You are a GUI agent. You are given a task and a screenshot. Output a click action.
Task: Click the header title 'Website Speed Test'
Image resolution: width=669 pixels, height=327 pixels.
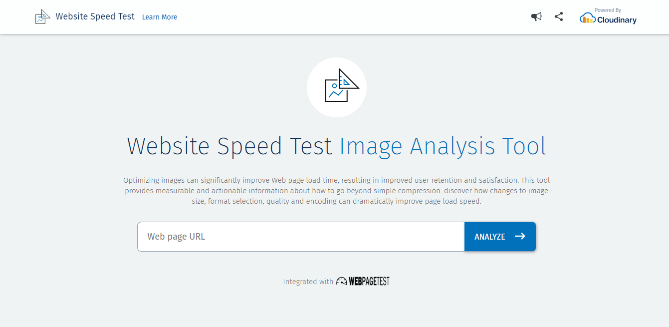(95, 16)
